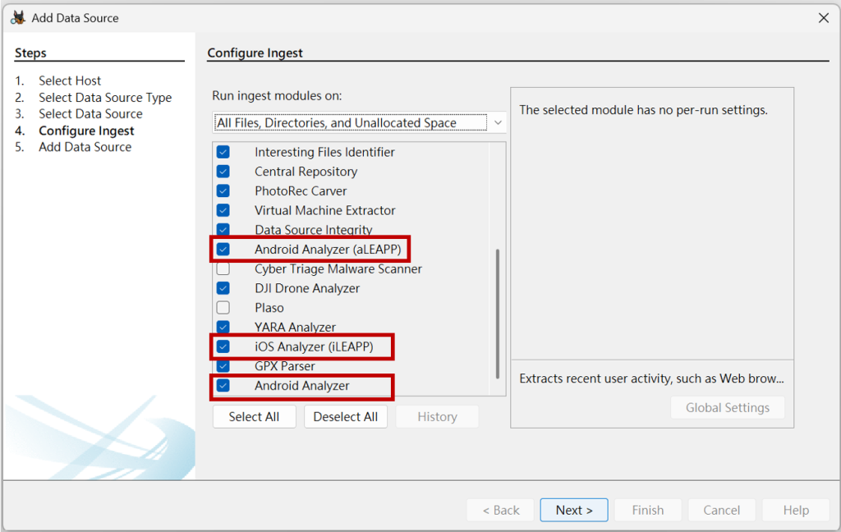The width and height of the screenshot is (841, 532).
Task: Toggle the GPX Parser checkbox
Action: 223,366
